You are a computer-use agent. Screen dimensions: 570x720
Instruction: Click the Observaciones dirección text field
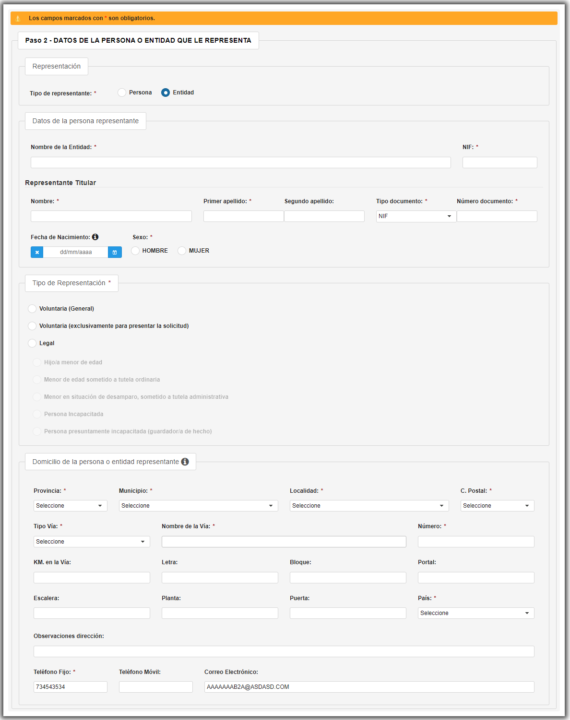(284, 651)
